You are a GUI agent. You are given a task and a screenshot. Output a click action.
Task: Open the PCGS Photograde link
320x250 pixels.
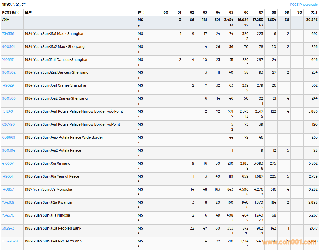click(x=304, y=5)
